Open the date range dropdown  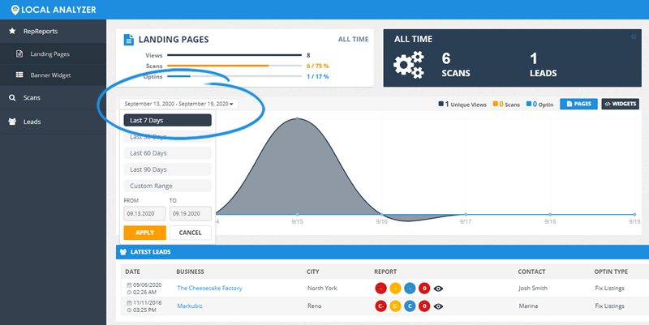178,105
